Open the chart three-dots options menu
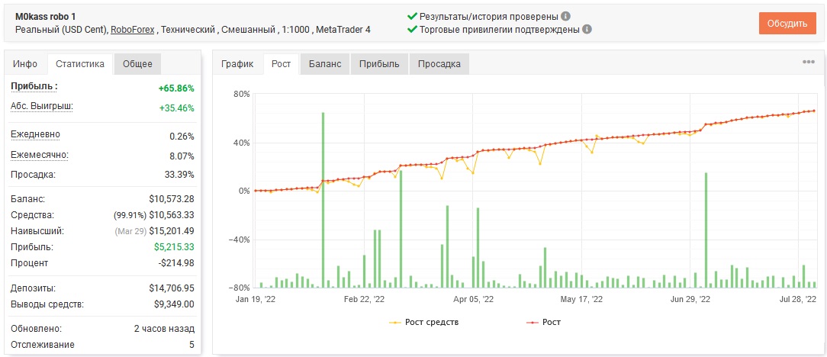 click(809, 62)
